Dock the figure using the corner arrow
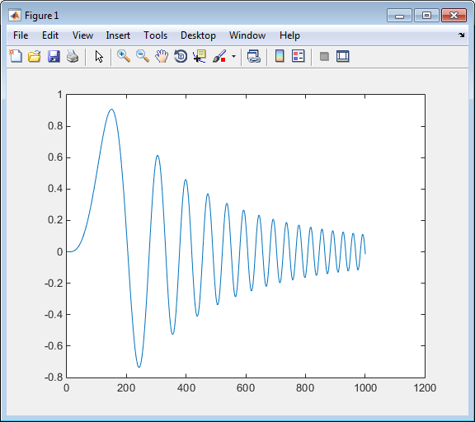 point(461,35)
